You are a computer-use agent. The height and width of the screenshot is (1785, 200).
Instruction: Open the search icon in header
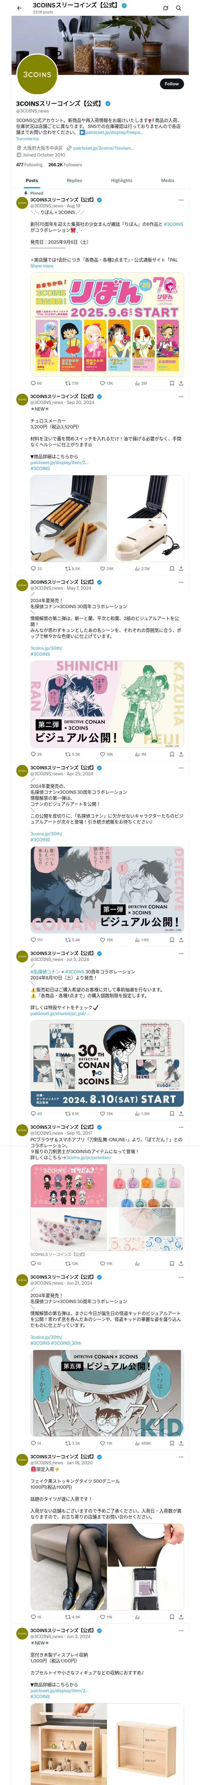coord(179,8)
